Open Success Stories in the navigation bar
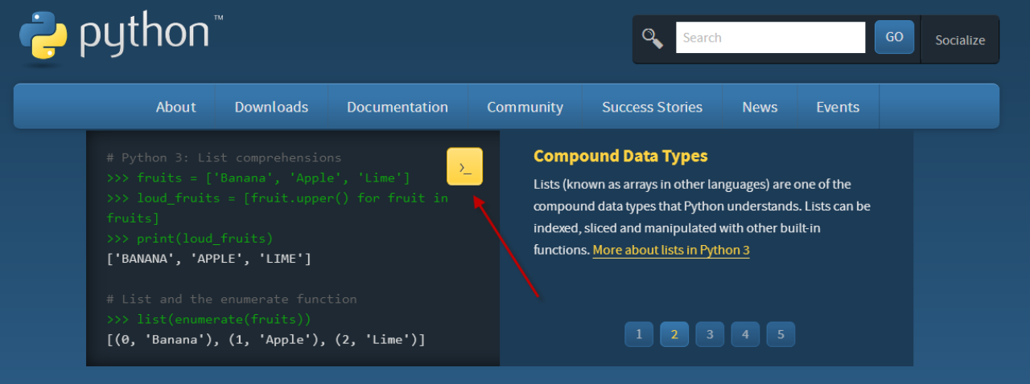 pos(652,107)
